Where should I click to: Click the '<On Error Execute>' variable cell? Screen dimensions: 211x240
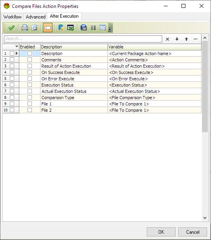click(154, 79)
